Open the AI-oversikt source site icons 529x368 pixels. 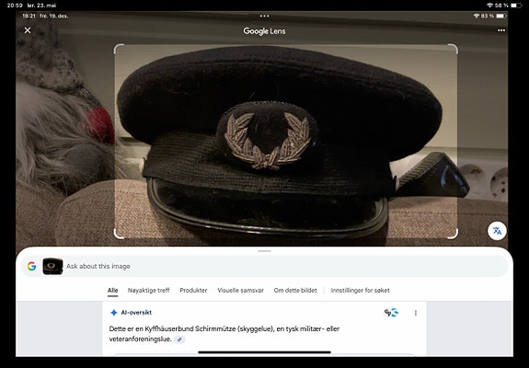[x=391, y=313]
